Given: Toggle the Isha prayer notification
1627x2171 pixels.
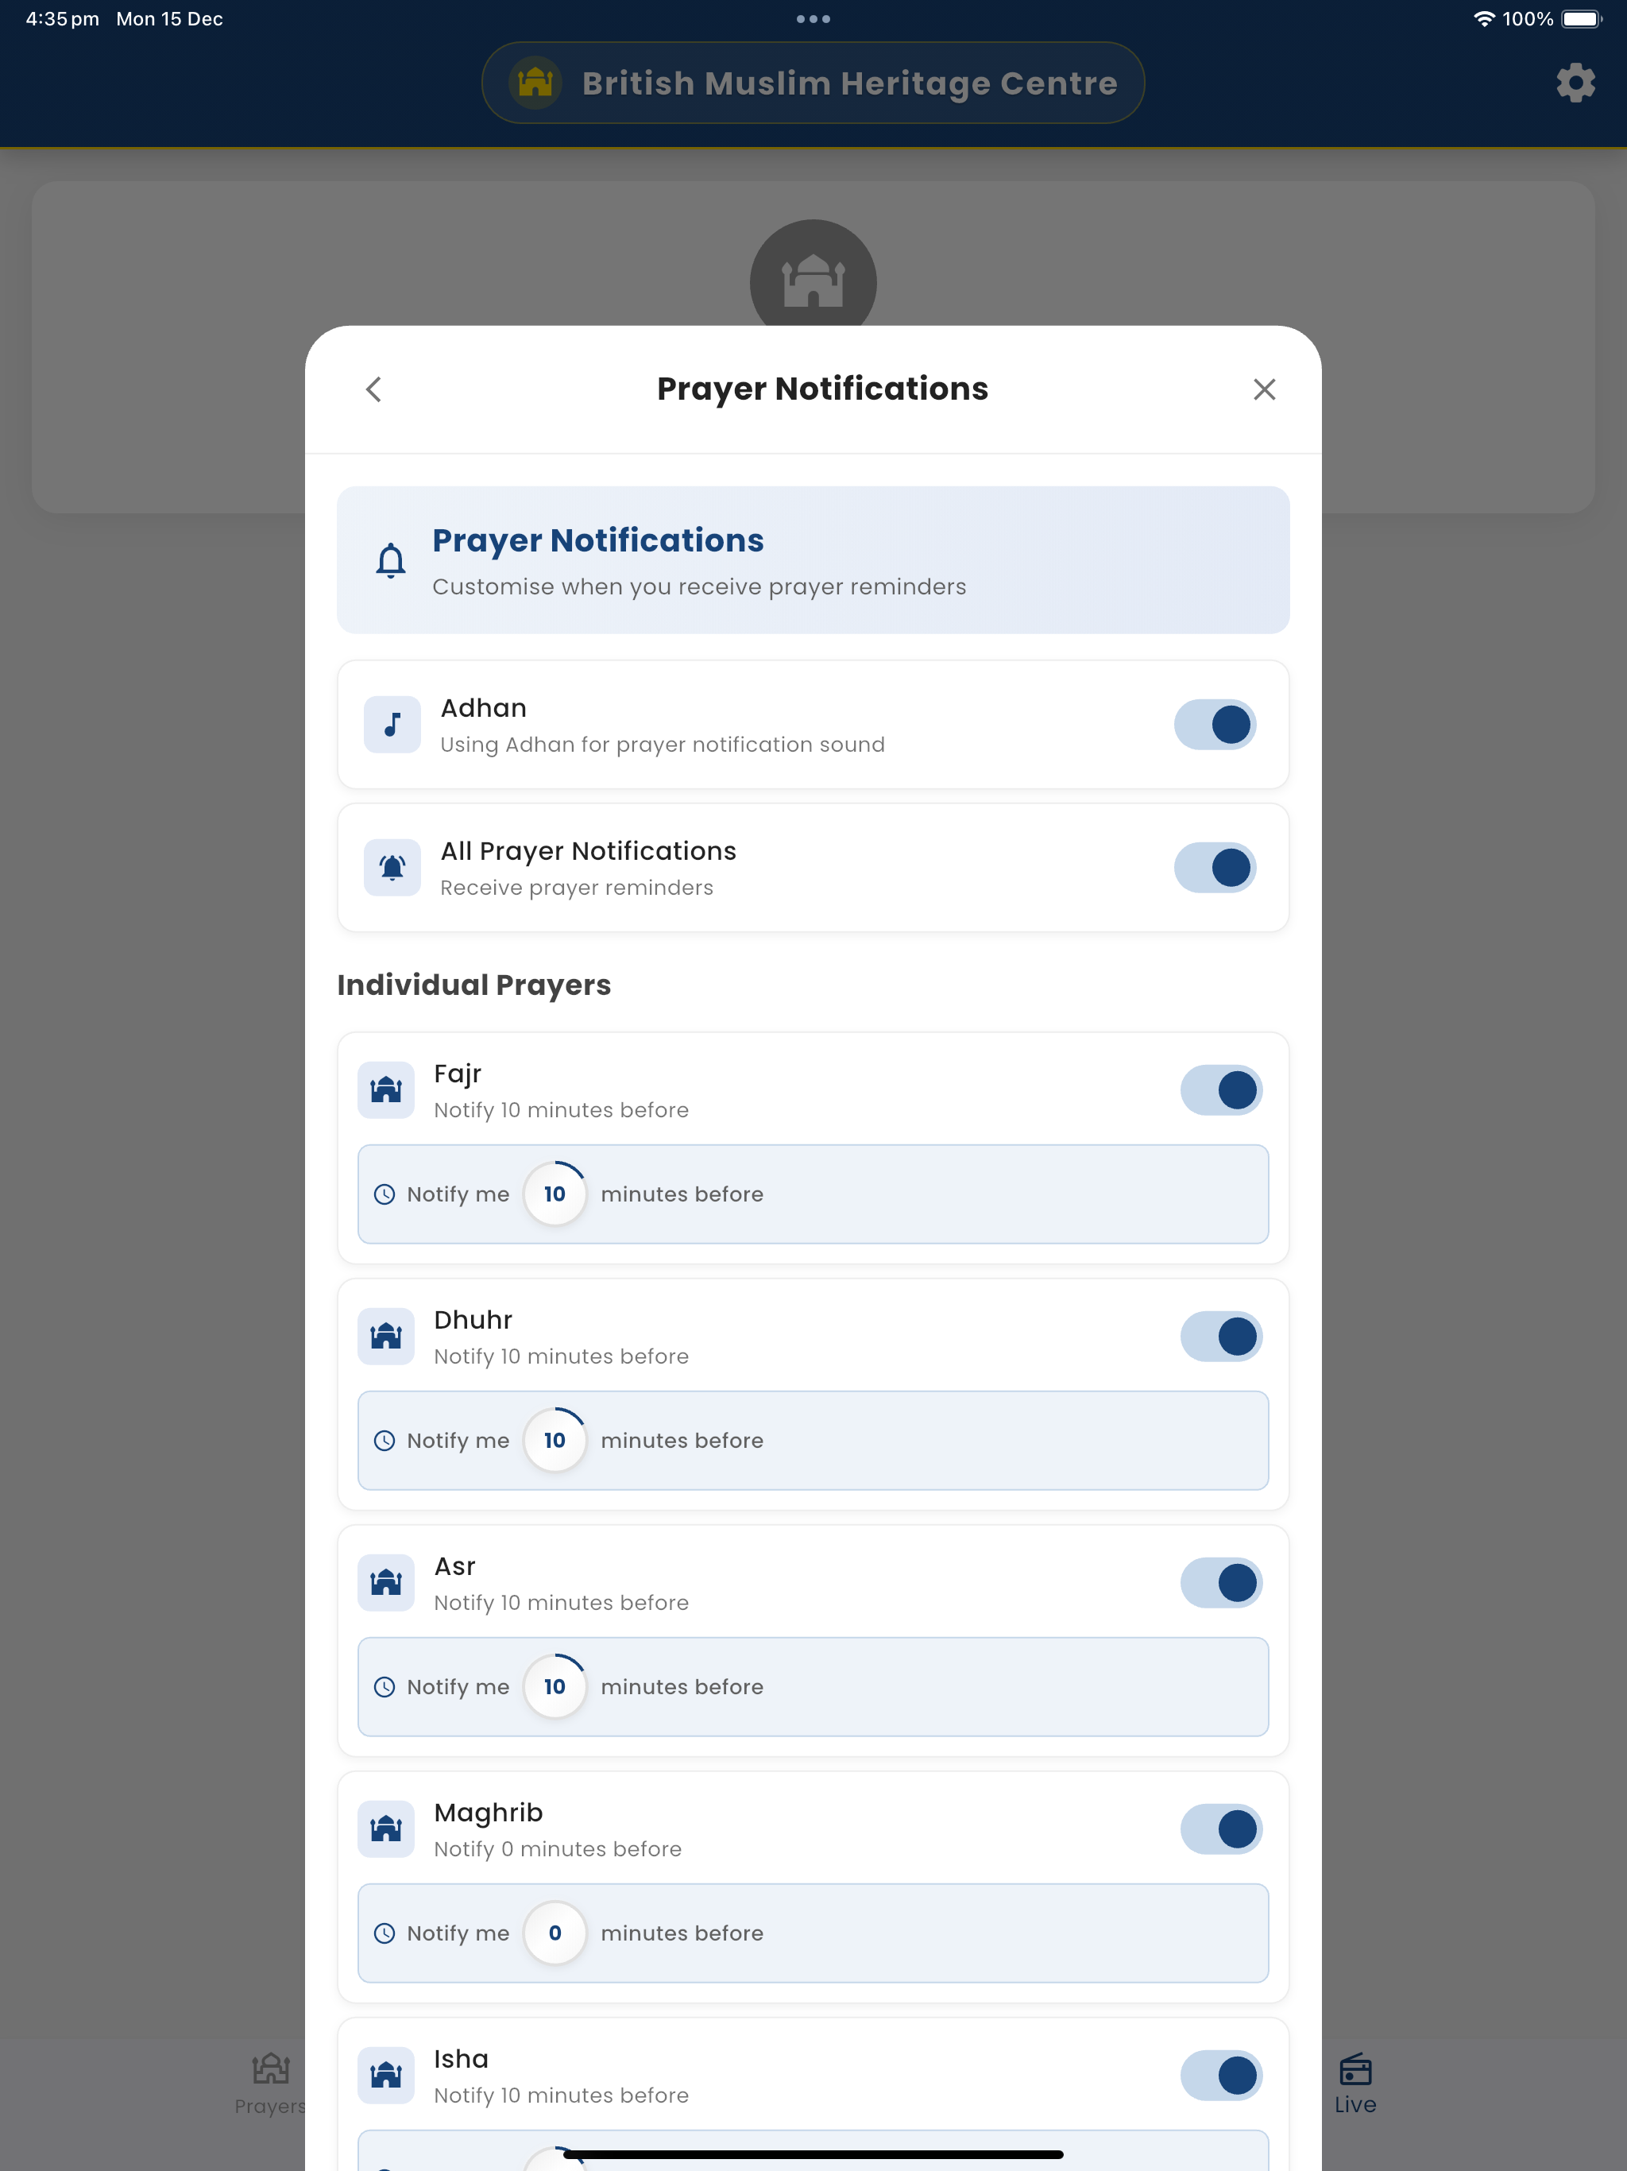Looking at the screenshot, I should (x=1221, y=2076).
